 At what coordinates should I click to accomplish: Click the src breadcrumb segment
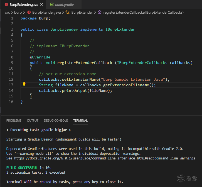[8, 12]
